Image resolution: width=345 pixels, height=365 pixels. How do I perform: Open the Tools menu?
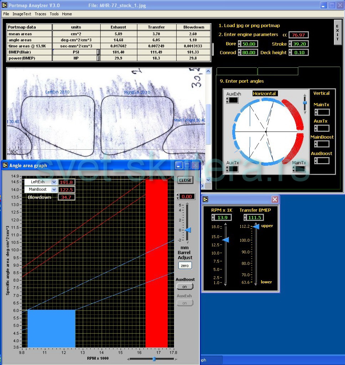click(54, 14)
